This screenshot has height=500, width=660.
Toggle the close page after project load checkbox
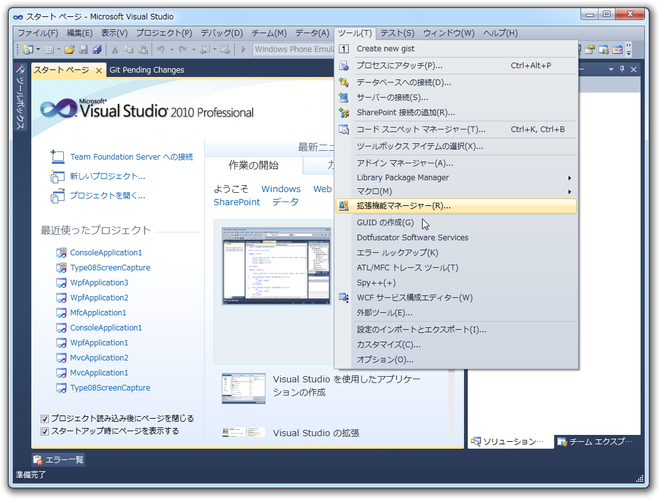click(x=44, y=419)
